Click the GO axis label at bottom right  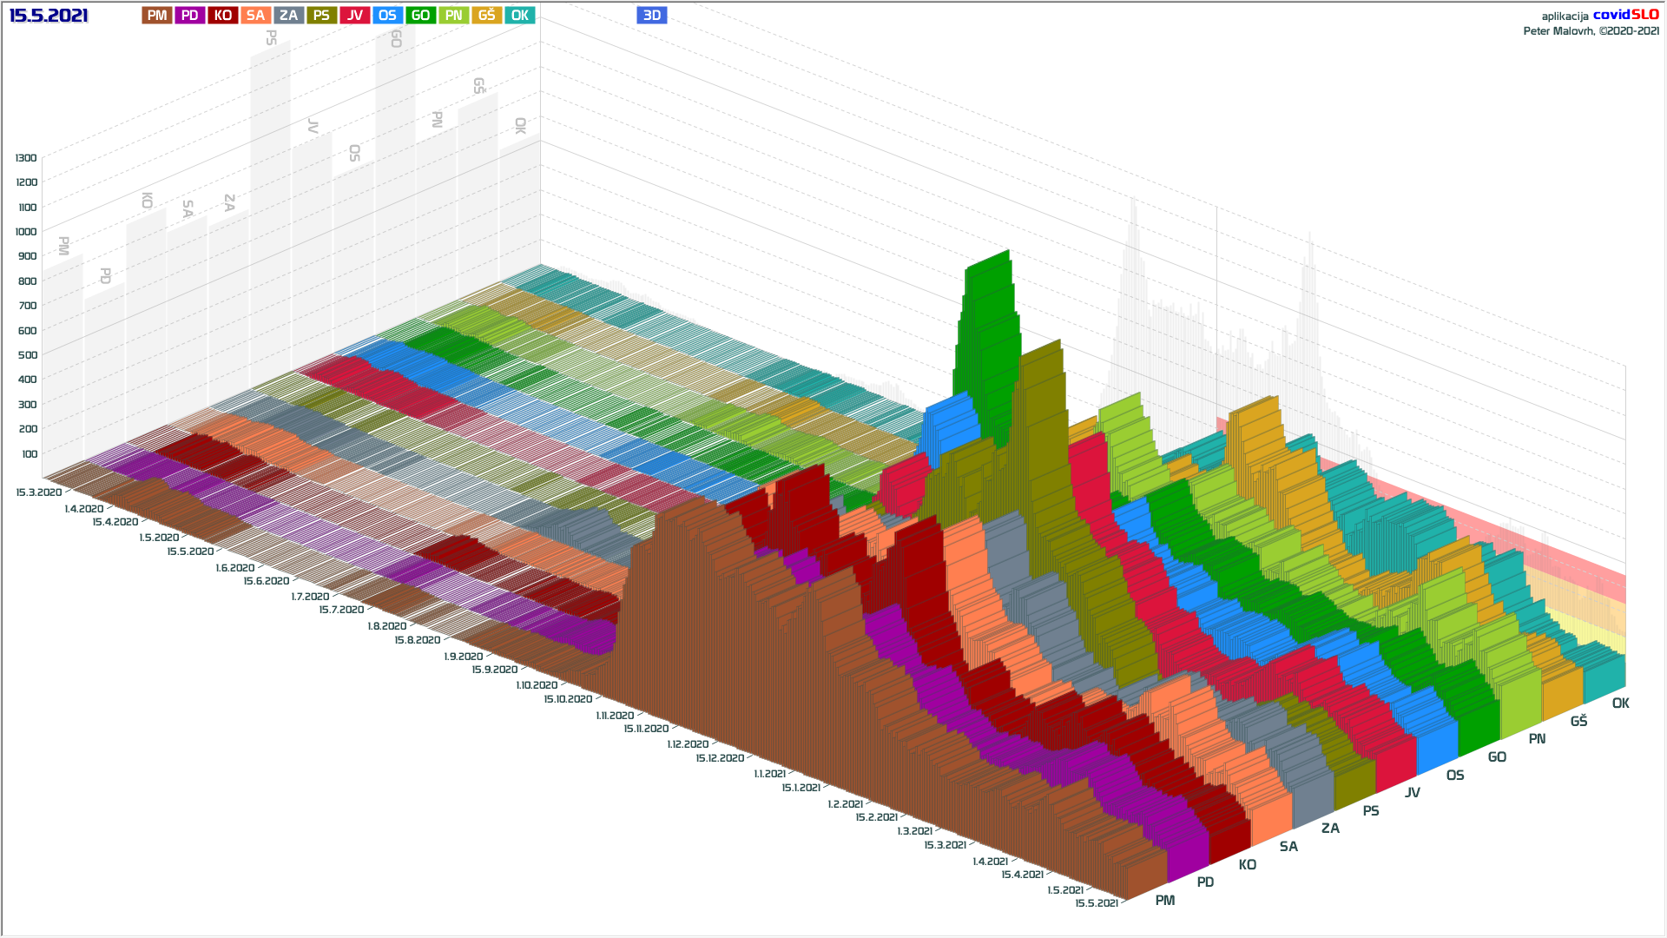(1497, 757)
